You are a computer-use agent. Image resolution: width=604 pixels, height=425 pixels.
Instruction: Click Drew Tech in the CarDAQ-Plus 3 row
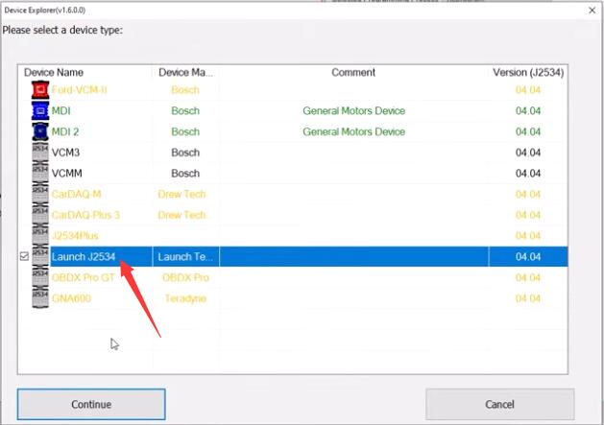point(181,215)
